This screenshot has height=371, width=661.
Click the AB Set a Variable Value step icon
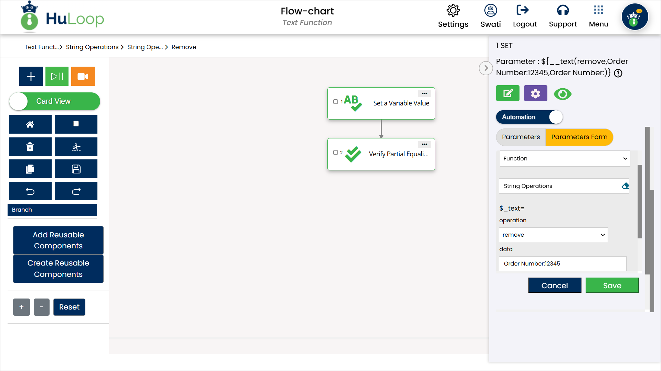point(353,103)
